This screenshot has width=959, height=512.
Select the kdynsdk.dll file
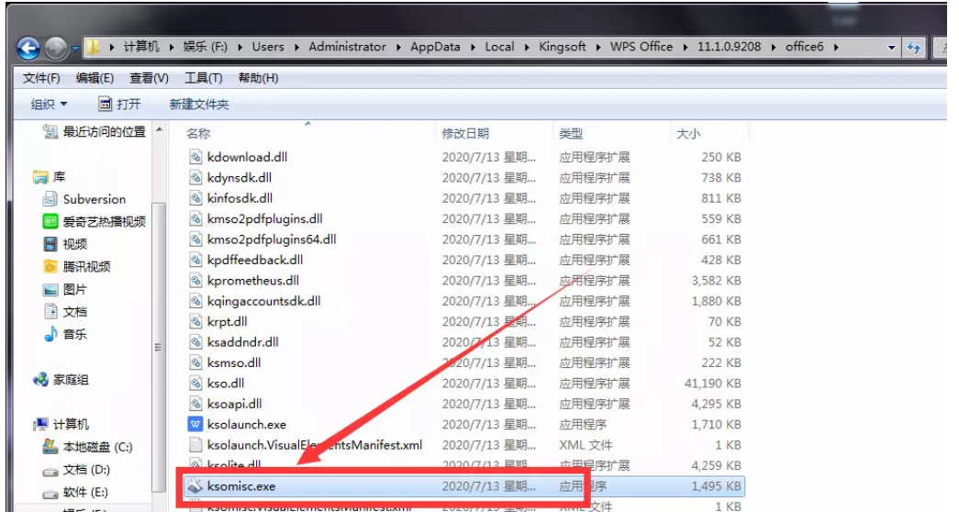point(240,178)
